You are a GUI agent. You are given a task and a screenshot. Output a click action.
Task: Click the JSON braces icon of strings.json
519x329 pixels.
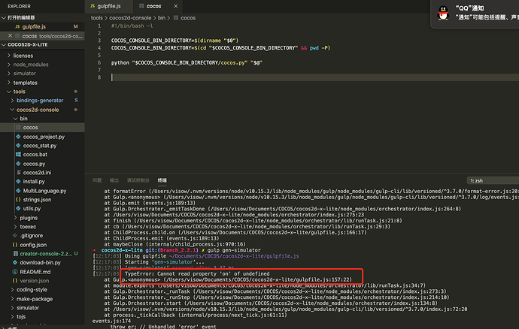click(18, 199)
